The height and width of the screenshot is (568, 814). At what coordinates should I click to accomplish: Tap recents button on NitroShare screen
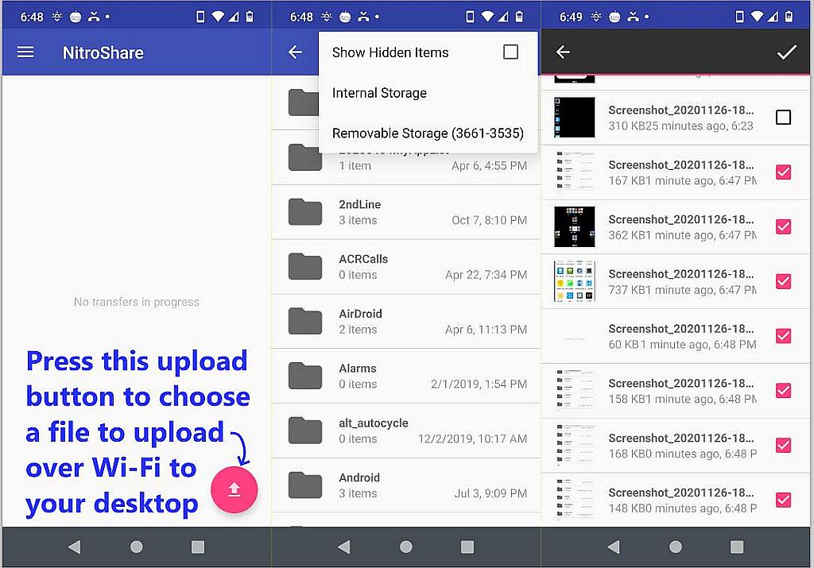[x=198, y=547]
